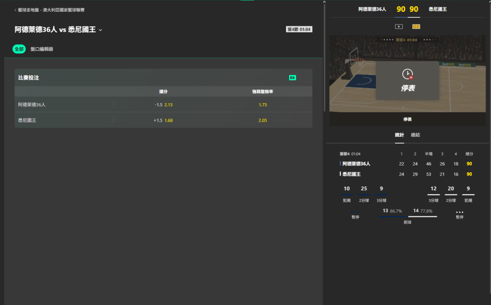Click the 12 3分球 stat
The height and width of the screenshot is (305, 491).
click(x=433, y=194)
